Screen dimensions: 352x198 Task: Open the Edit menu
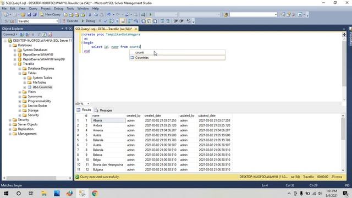click(x=13, y=9)
